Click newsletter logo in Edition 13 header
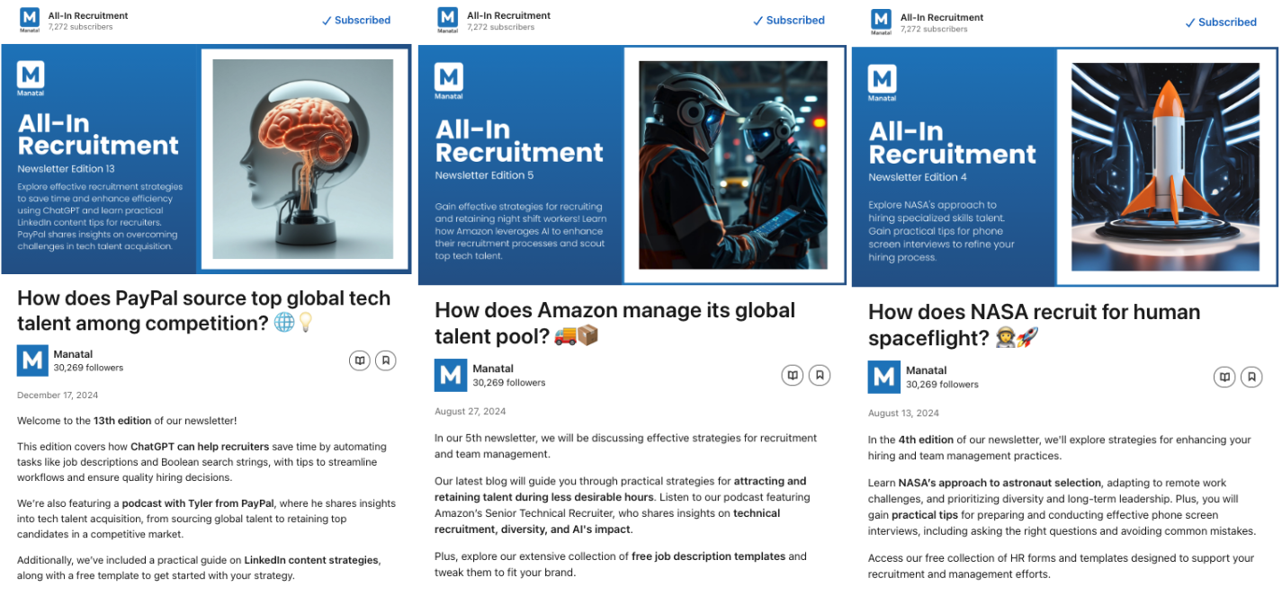1282x596 pixels. pos(30,21)
